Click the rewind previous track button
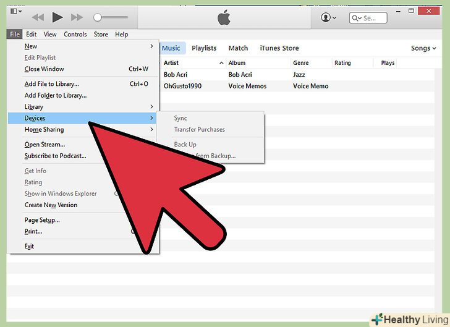This screenshot has width=450, height=327. coord(38,17)
